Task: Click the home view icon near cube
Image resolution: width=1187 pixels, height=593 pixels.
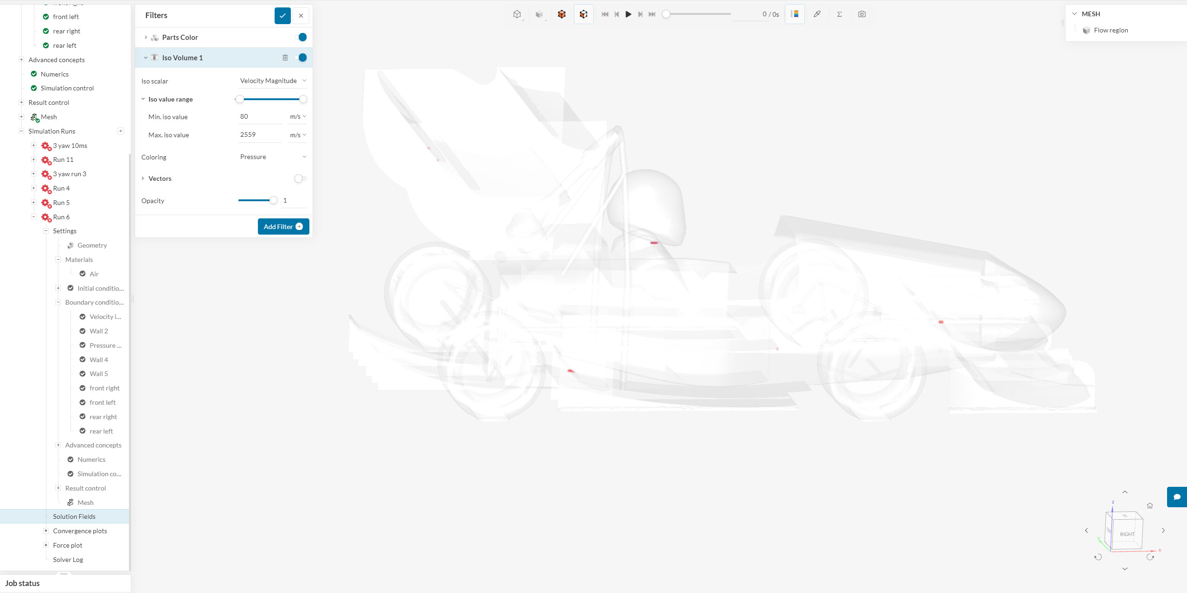Action: point(1149,505)
